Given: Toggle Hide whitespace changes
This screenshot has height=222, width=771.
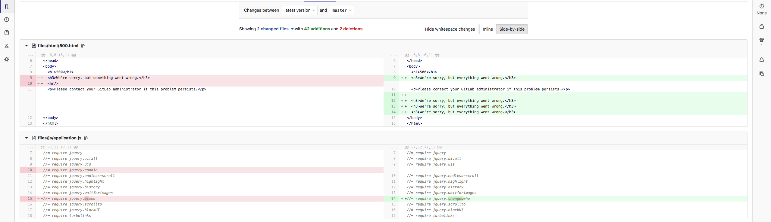Looking at the screenshot, I should 450,29.
